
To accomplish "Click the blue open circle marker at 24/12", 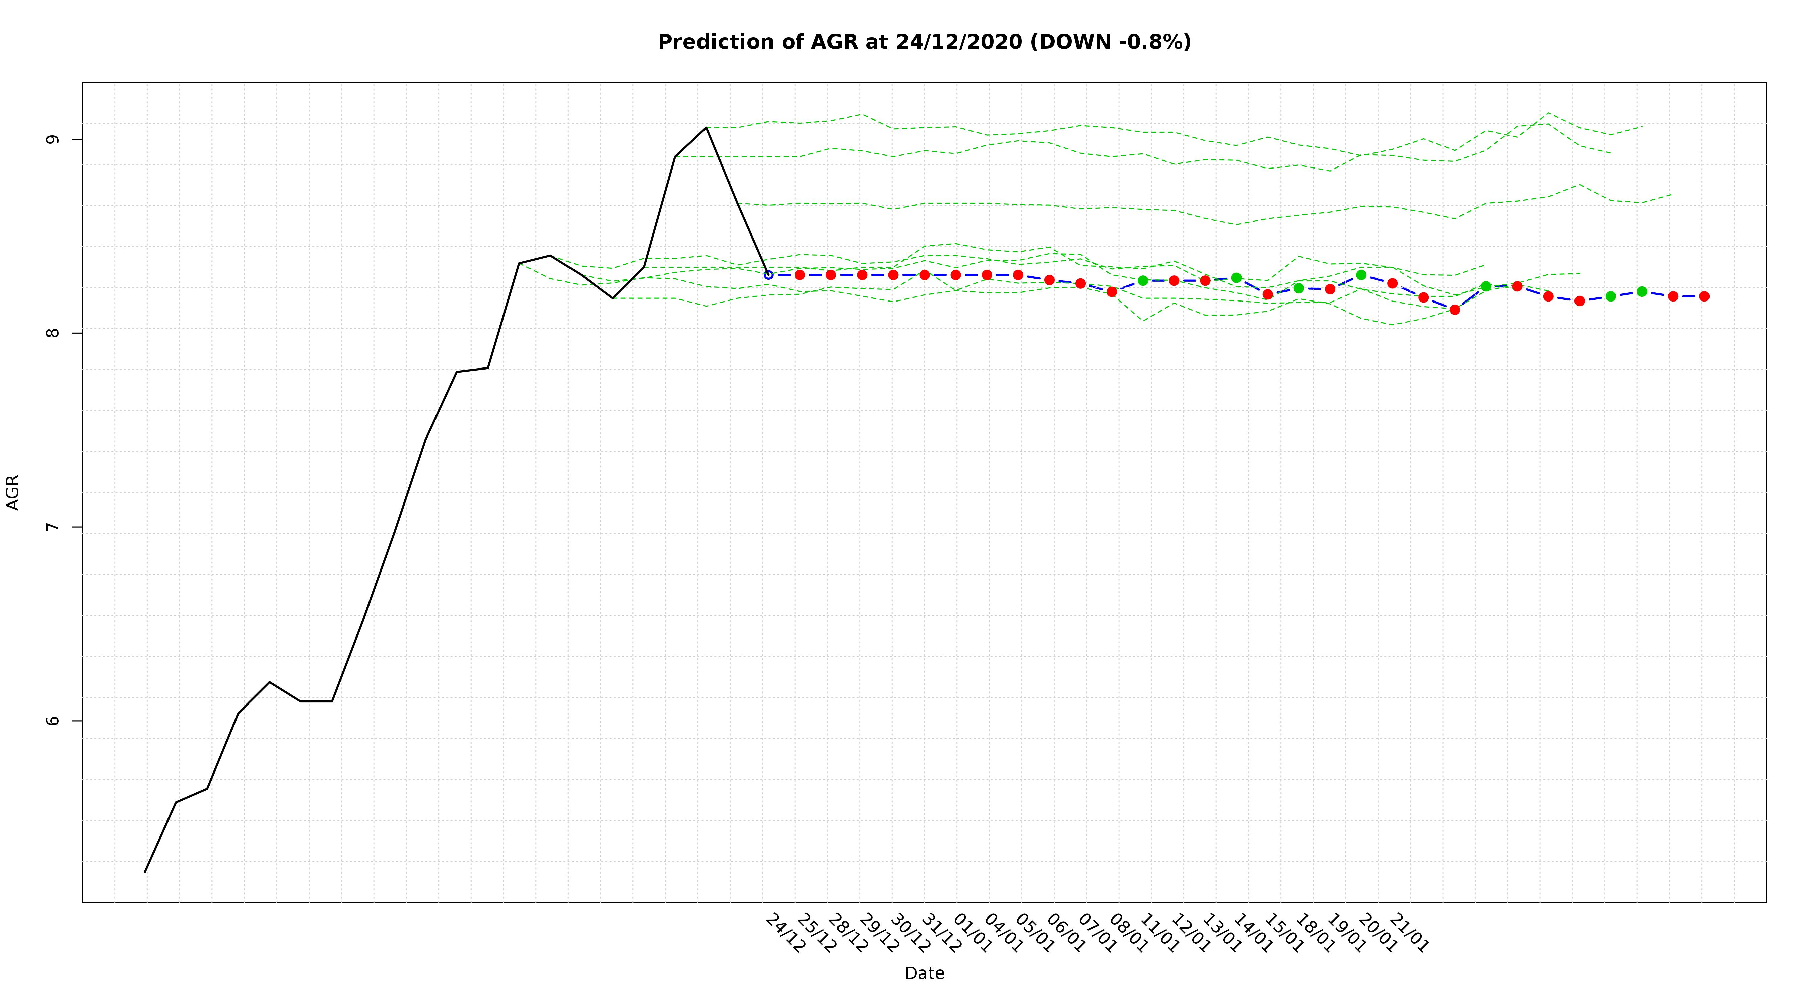I will pos(768,275).
